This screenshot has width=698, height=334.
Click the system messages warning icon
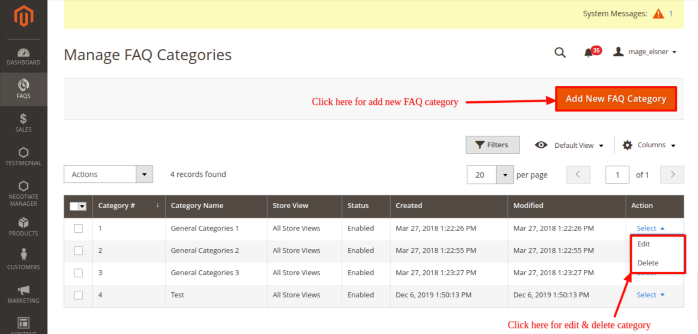(658, 14)
